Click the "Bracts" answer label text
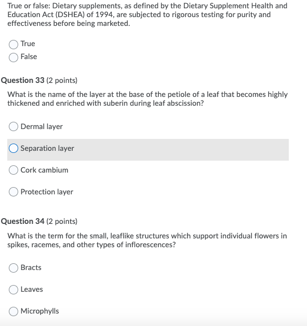 (x=31, y=267)
